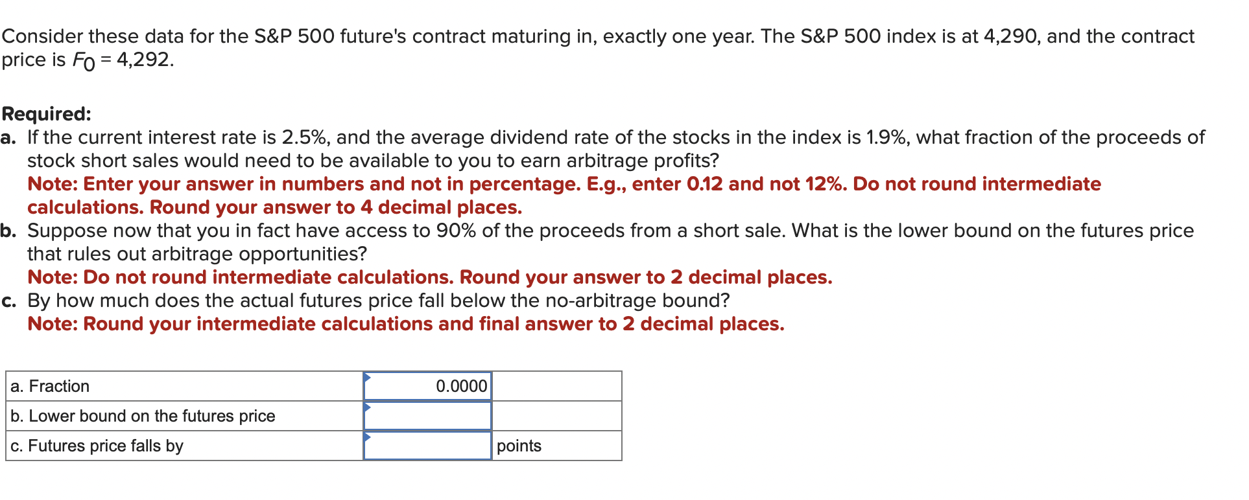Viewport: 1249px width, 500px height.
Task: Click the blue flag on the points field
Action: [x=368, y=437]
